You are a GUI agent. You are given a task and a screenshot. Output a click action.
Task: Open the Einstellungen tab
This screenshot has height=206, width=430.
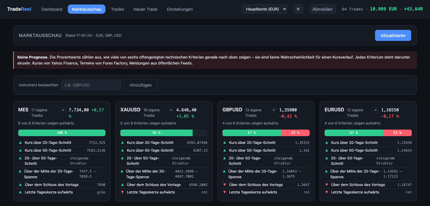click(x=180, y=9)
